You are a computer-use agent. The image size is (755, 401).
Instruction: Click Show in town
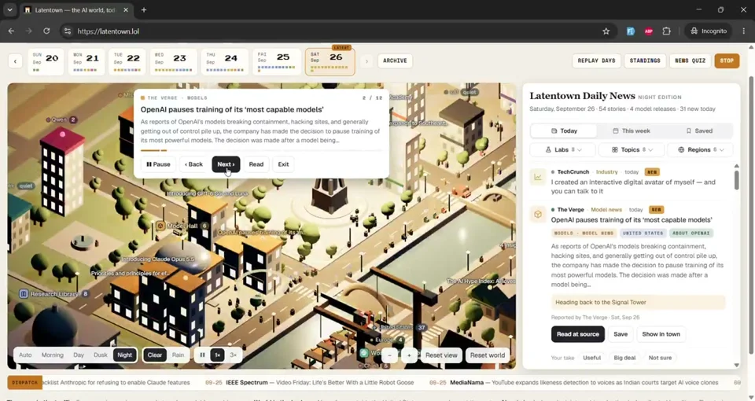pos(661,334)
